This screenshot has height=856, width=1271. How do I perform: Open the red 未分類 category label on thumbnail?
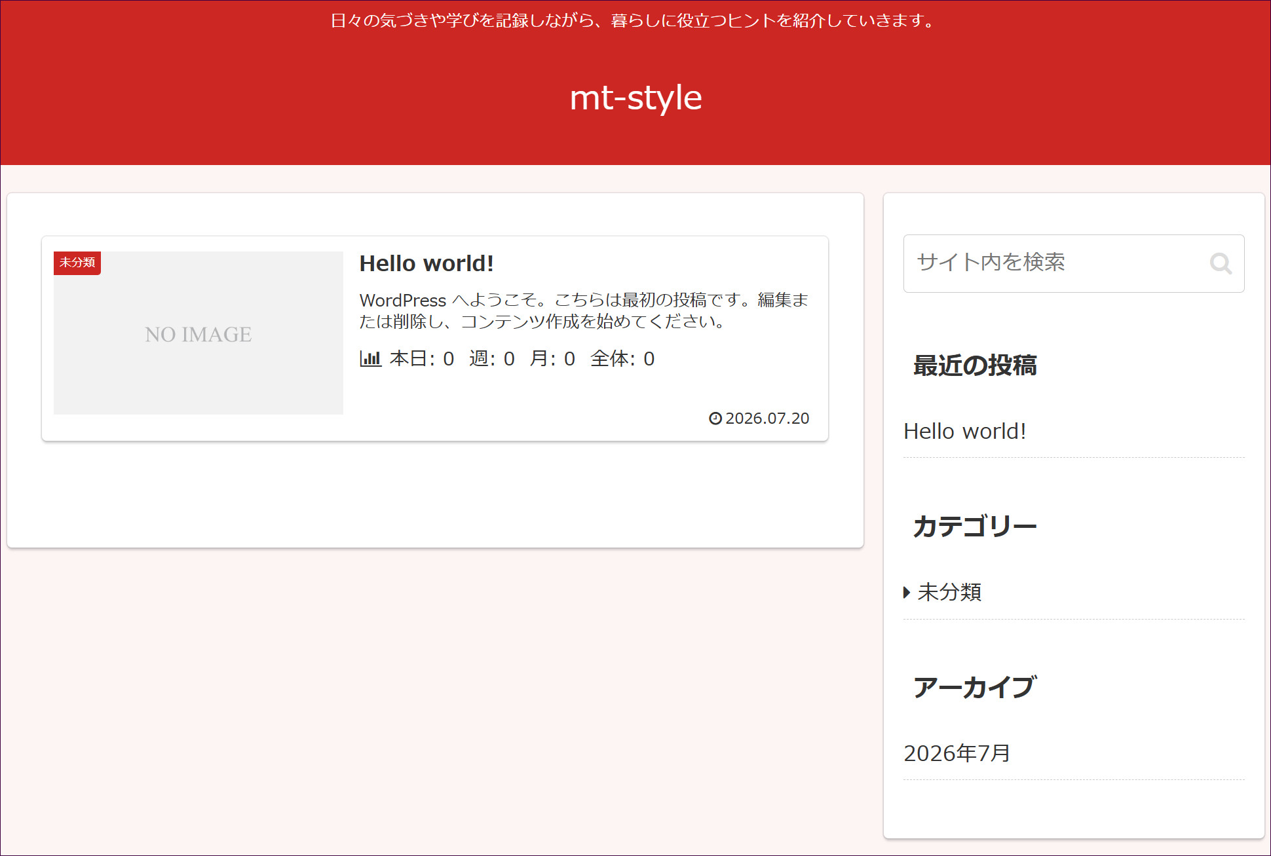click(77, 263)
